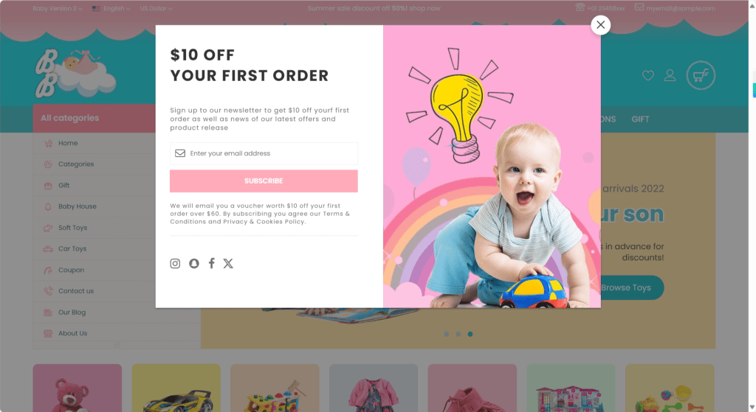
Task: Click the Snapchat social icon
Action: tap(194, 263)
